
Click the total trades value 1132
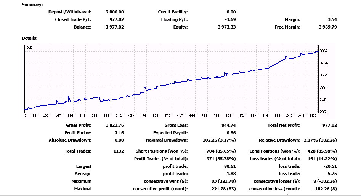[x=119, y=151]
